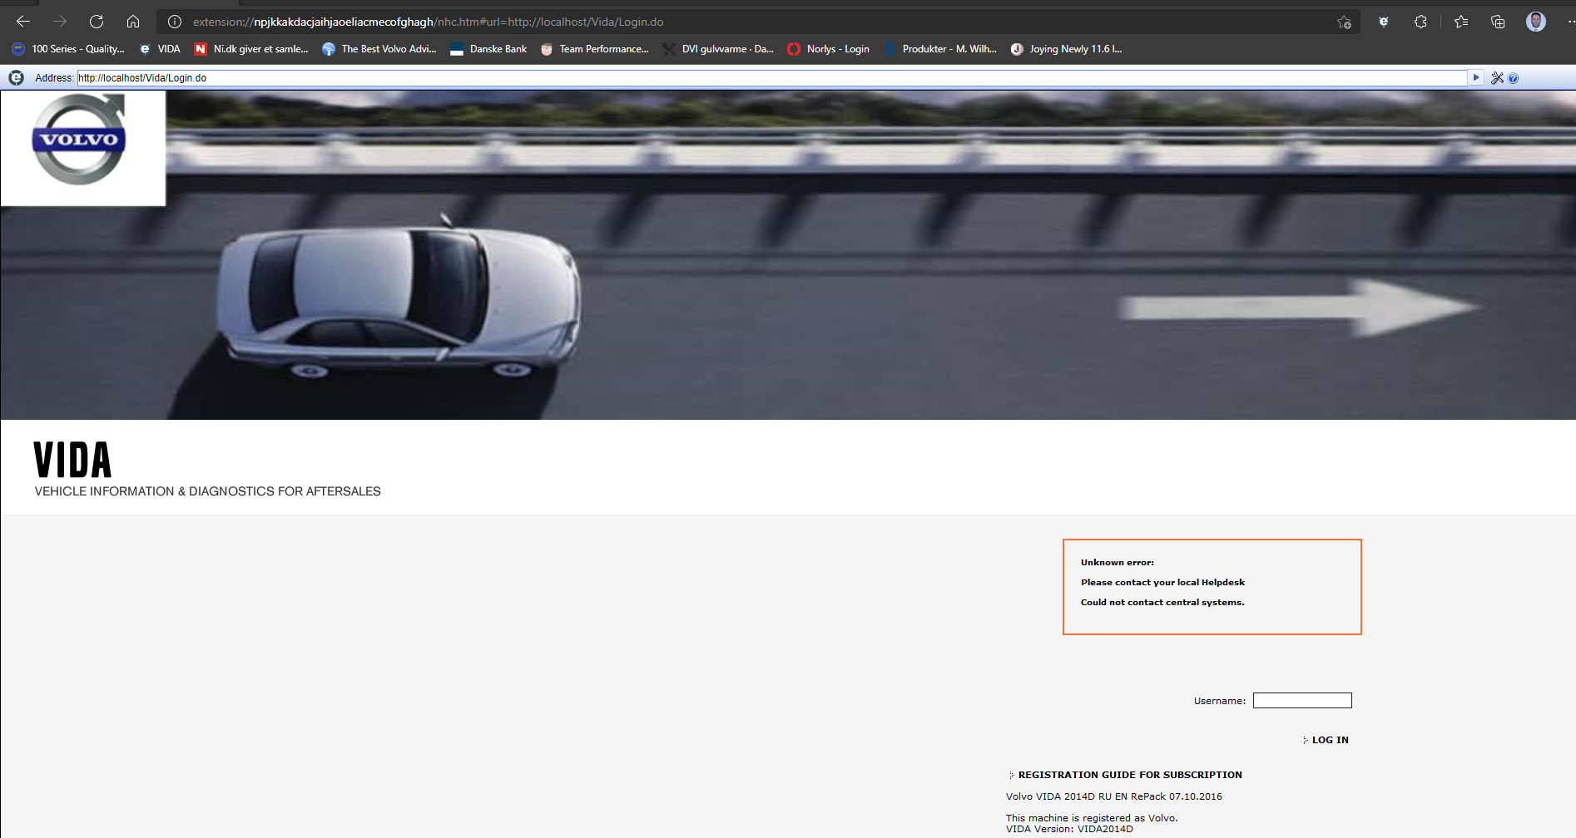Open the browser profile avatar

[1535, 22]
